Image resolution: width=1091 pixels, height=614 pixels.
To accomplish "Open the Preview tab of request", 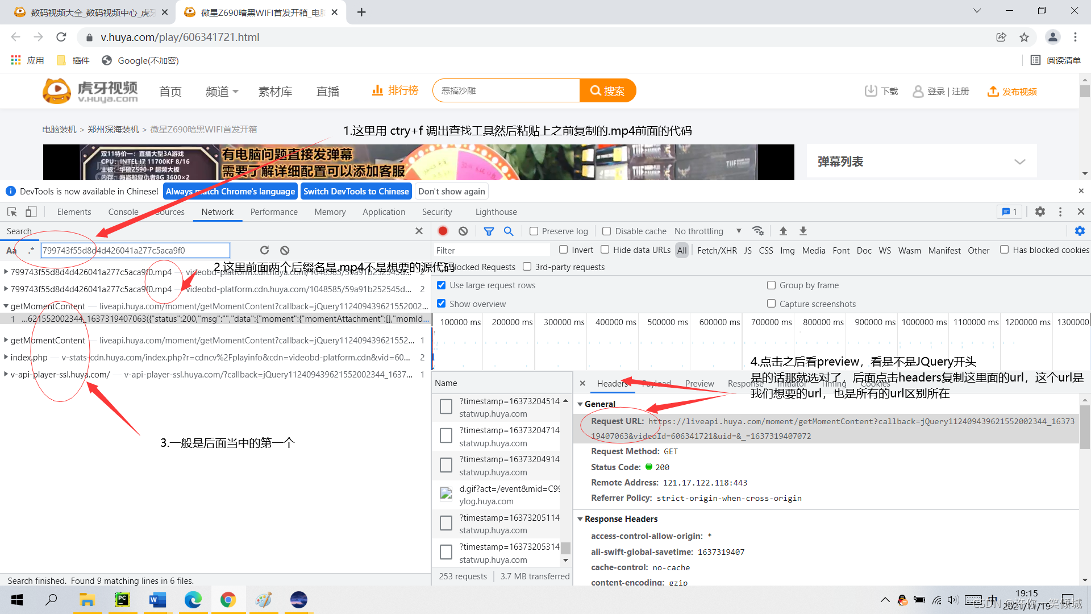I will coord(699,383).
